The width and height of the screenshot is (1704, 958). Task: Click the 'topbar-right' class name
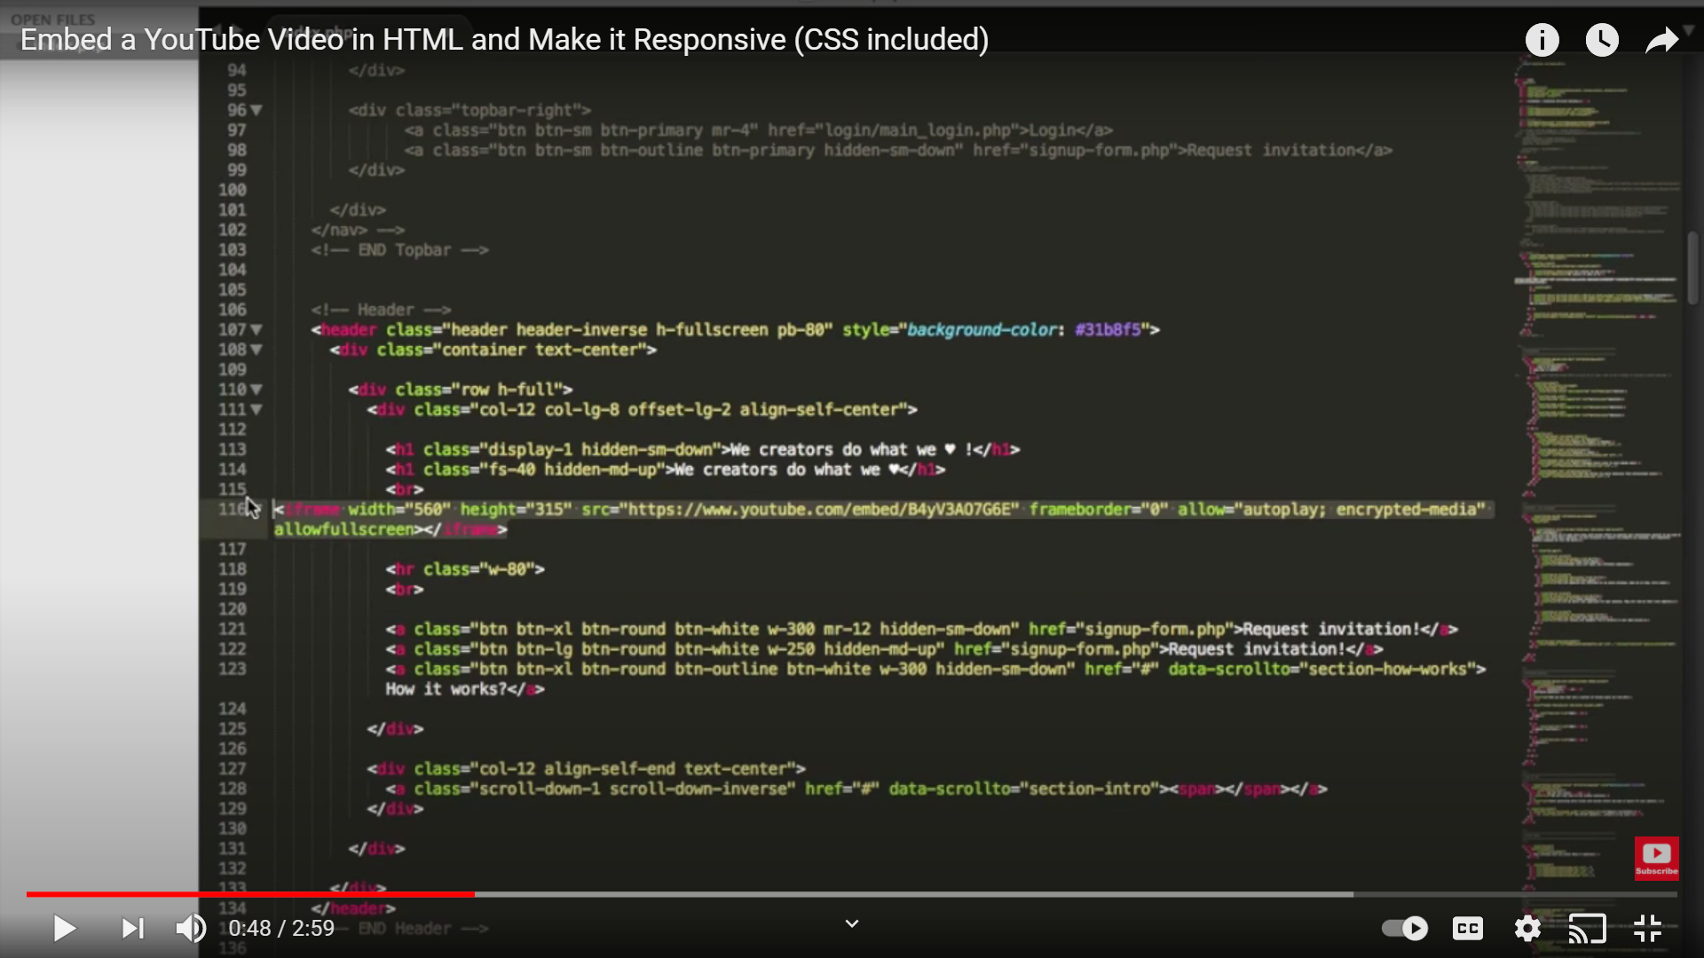pos(517,111)
